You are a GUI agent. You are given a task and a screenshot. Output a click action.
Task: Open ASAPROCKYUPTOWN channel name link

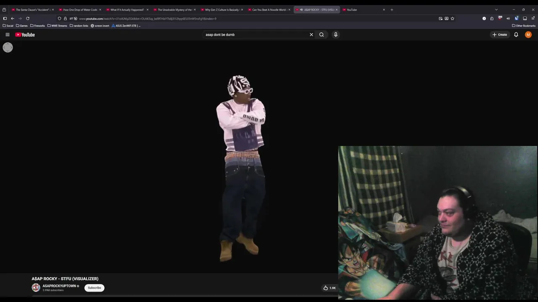click(x=59, y=286)
